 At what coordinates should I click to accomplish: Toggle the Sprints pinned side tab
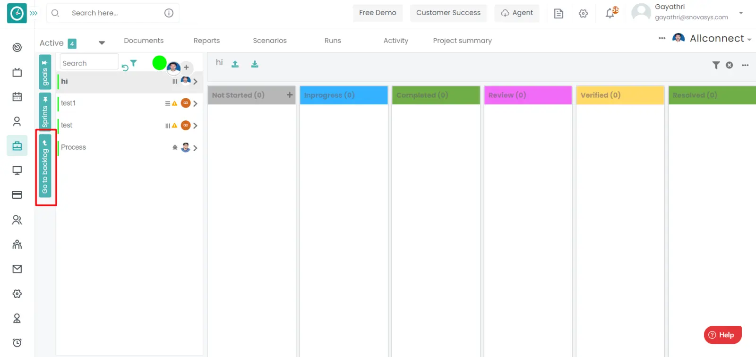45,111
